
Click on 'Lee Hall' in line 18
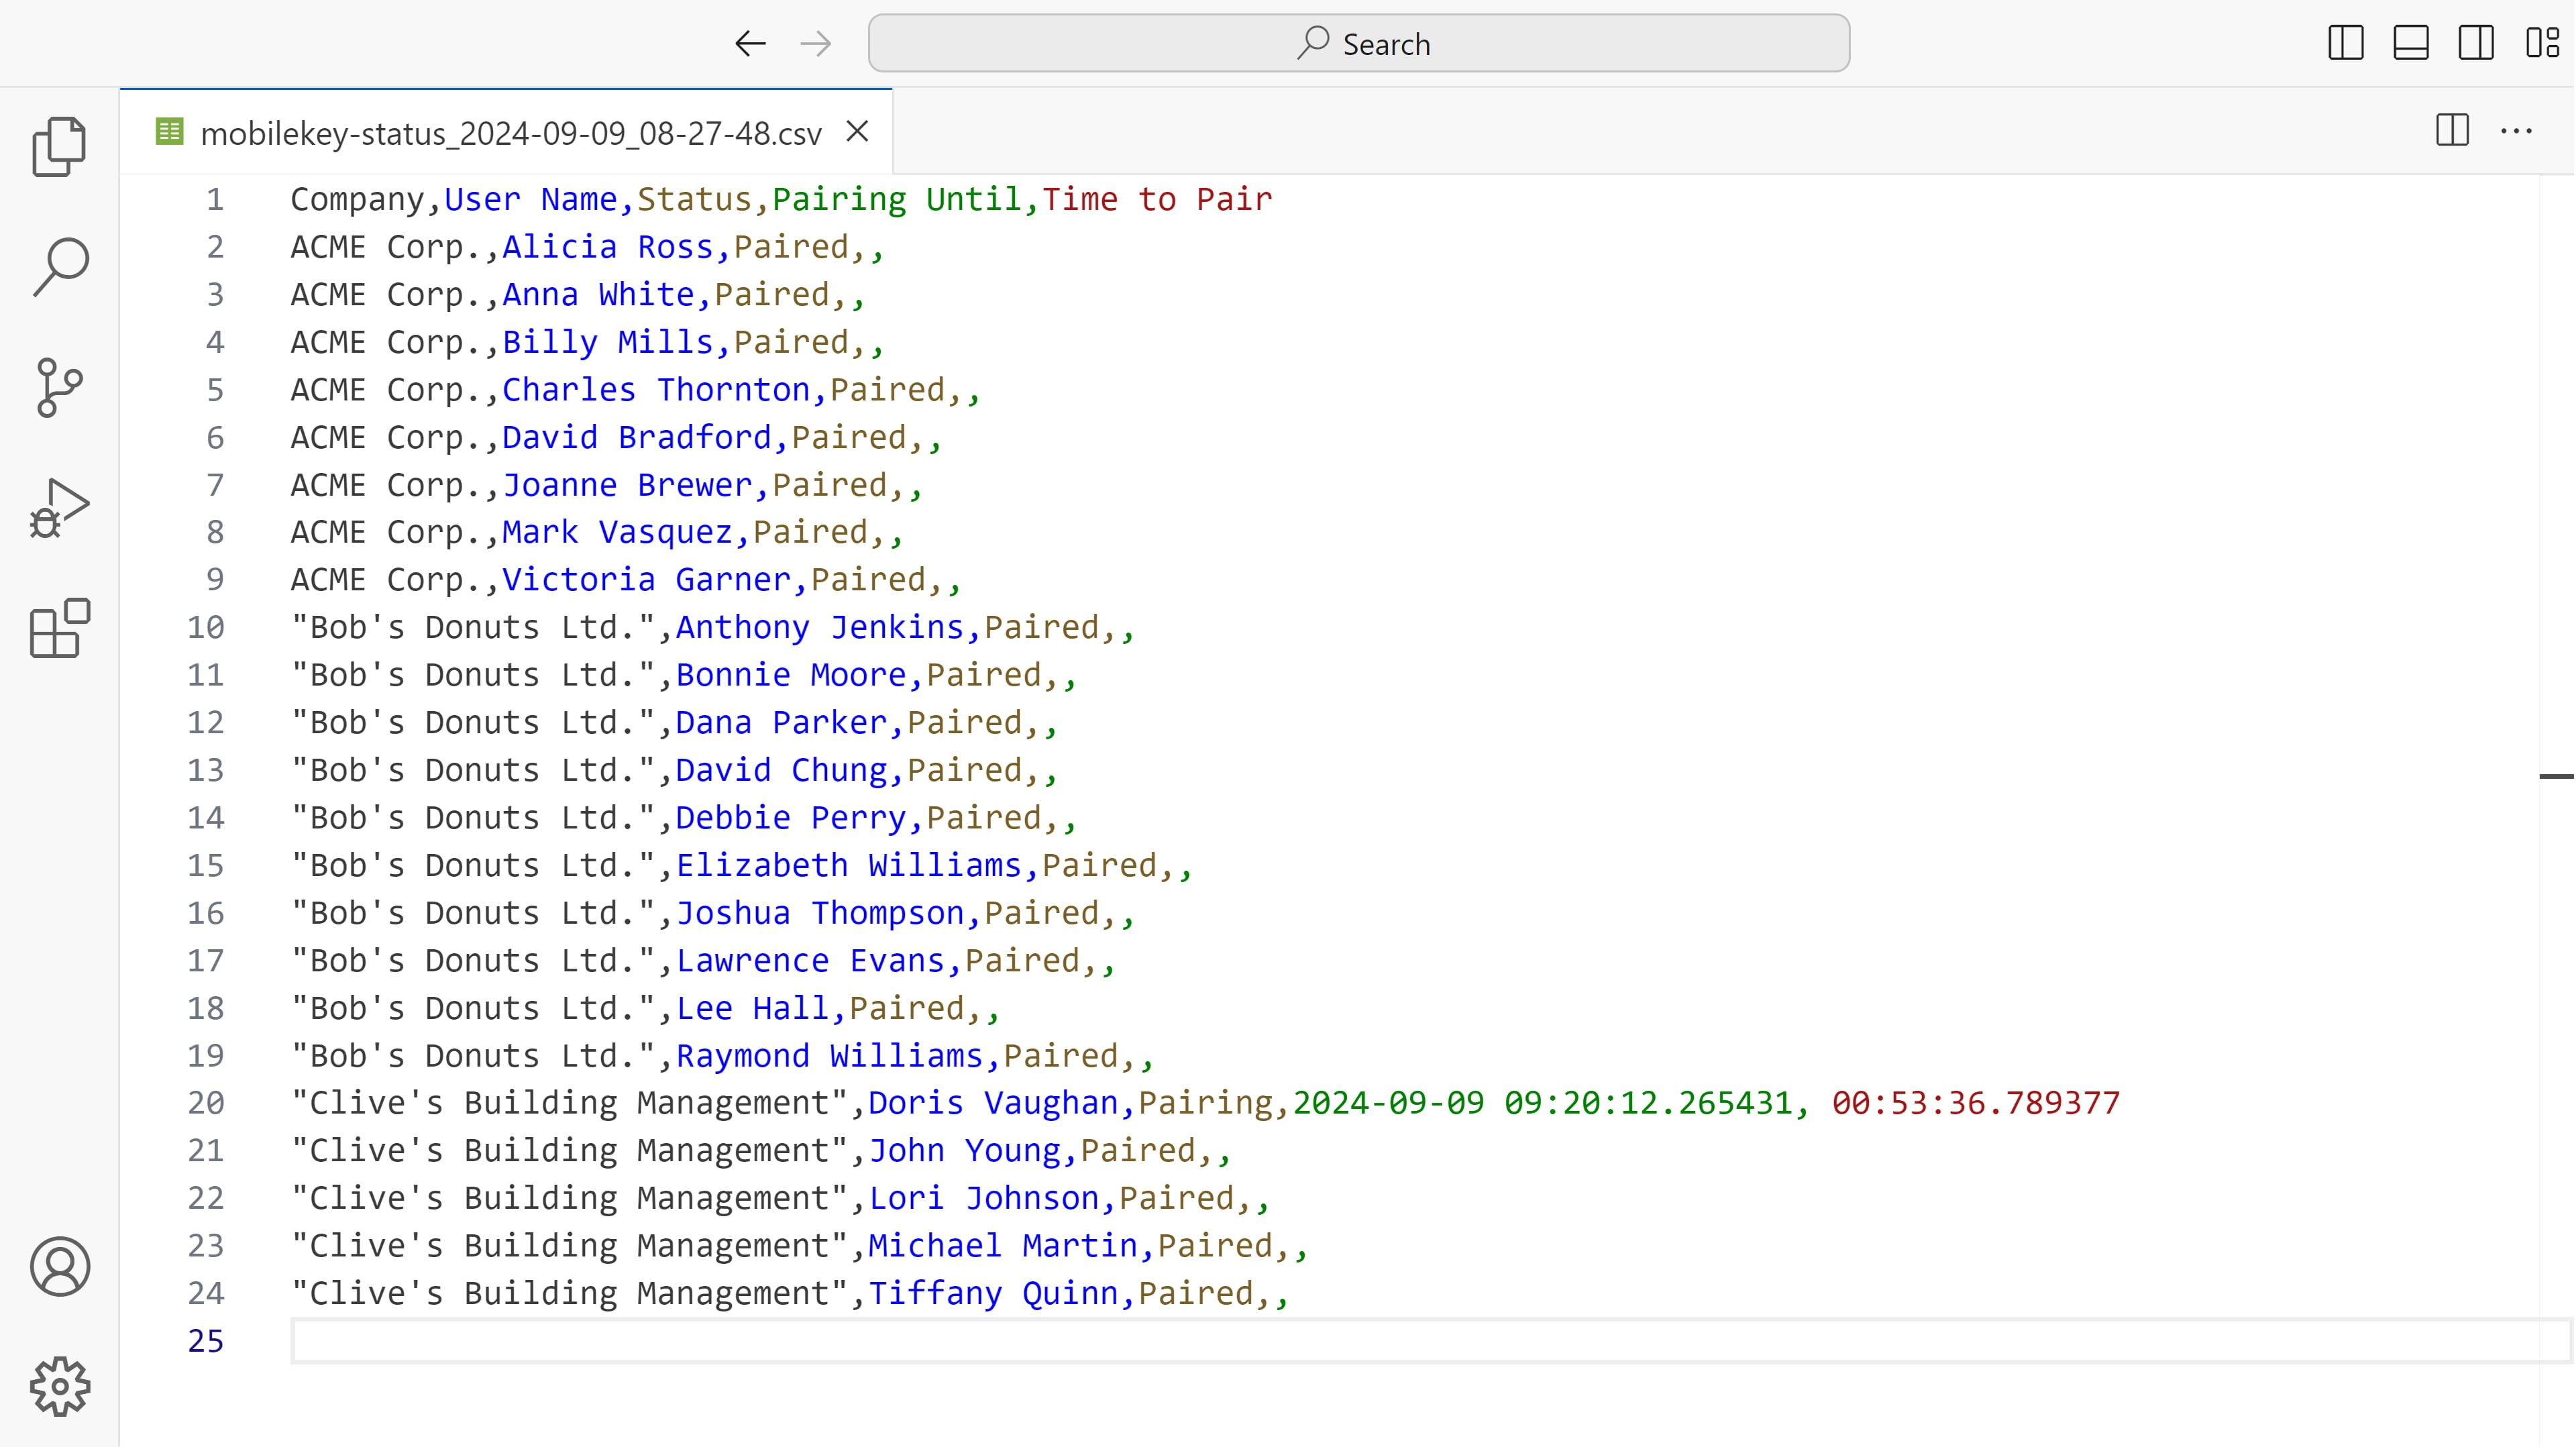pos(753,1008)
